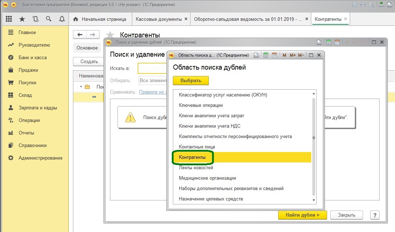Screen dimensions: 395x232
Task: Close the Оборотно-сальдовая ведомость tab
Action: (x=307, y=19)
